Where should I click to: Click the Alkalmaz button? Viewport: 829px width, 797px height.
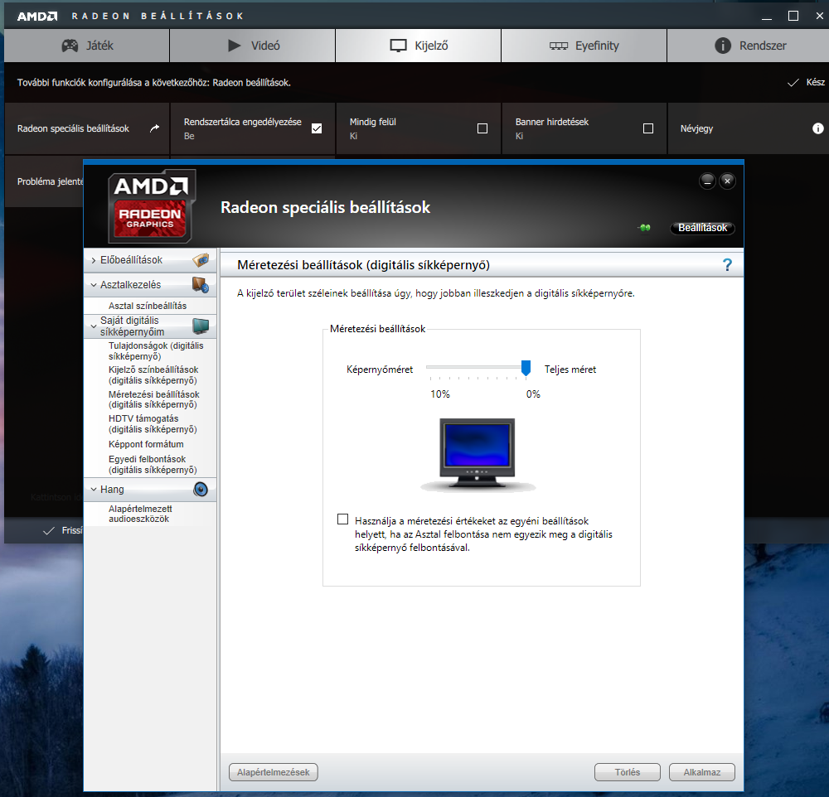point(701,772)
